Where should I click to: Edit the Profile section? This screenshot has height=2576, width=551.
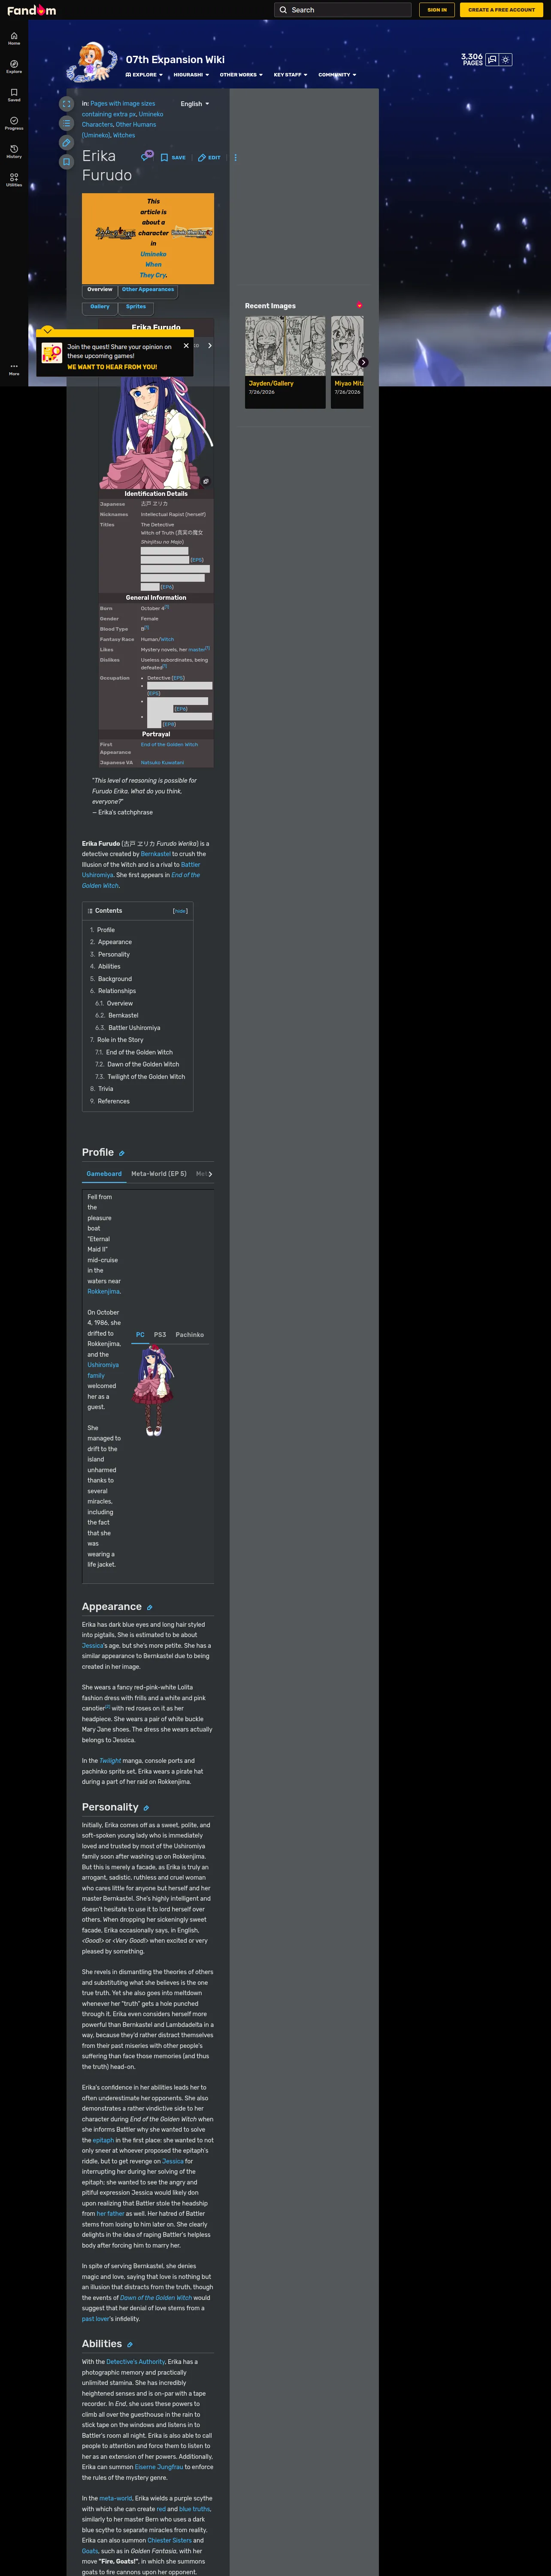tap(122, 1153)
